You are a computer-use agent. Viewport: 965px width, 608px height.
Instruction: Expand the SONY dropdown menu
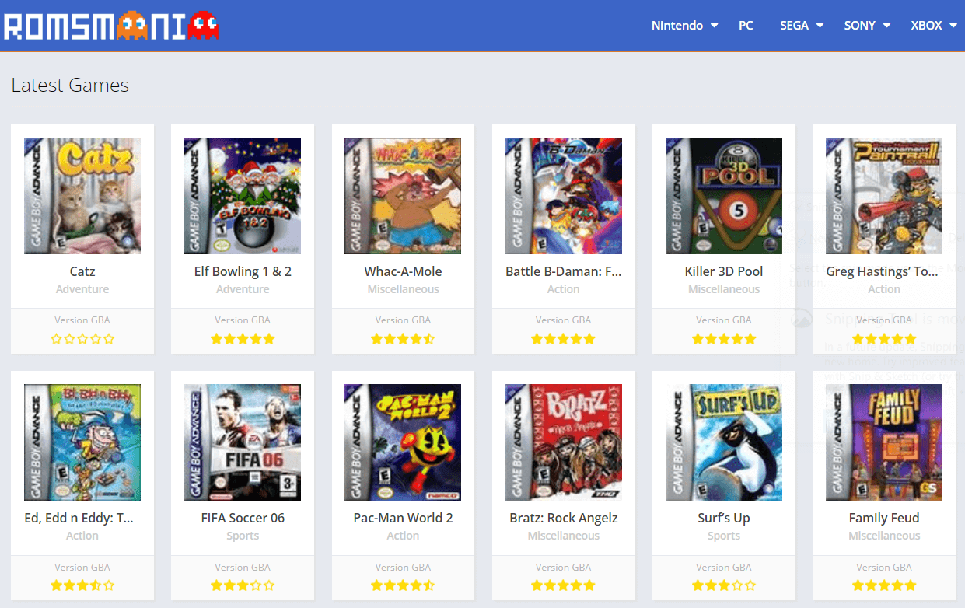point(867,26)
